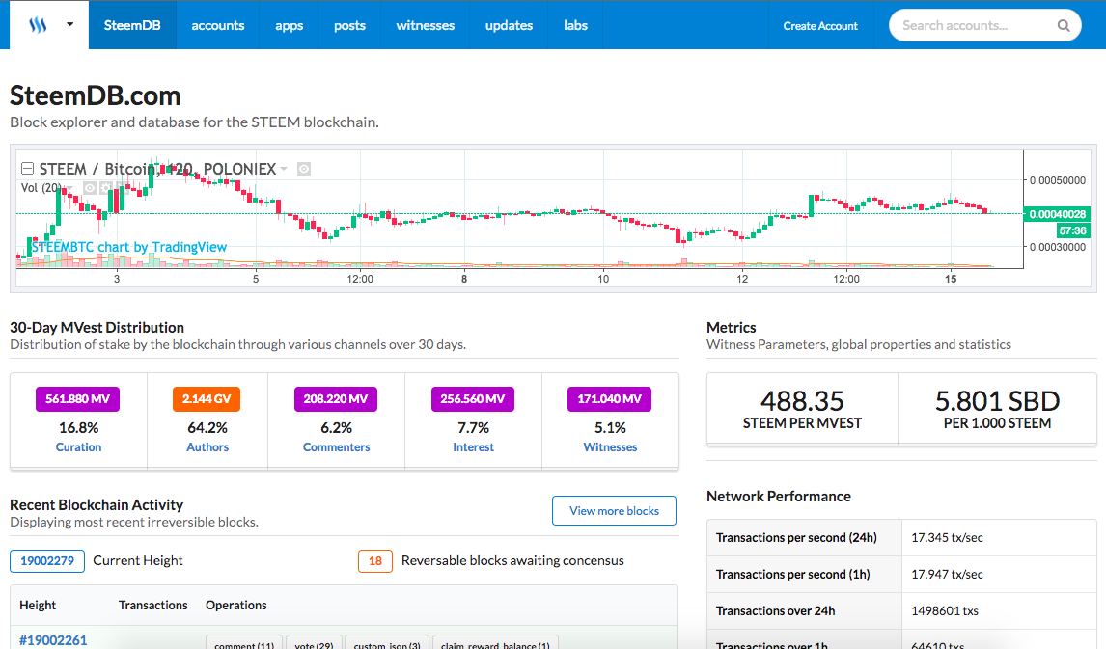Click the 561.880 MV purple badge

coord(77,399)
